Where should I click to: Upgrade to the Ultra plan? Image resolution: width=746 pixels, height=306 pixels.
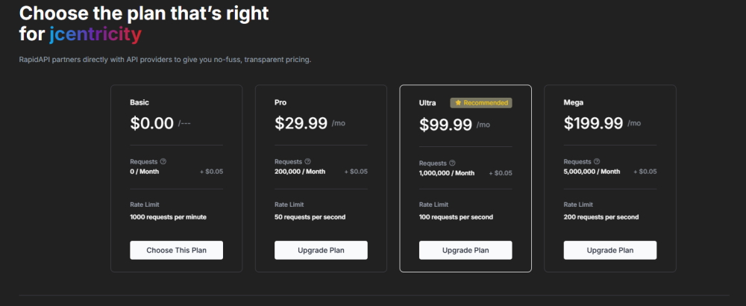coord(466,250)
